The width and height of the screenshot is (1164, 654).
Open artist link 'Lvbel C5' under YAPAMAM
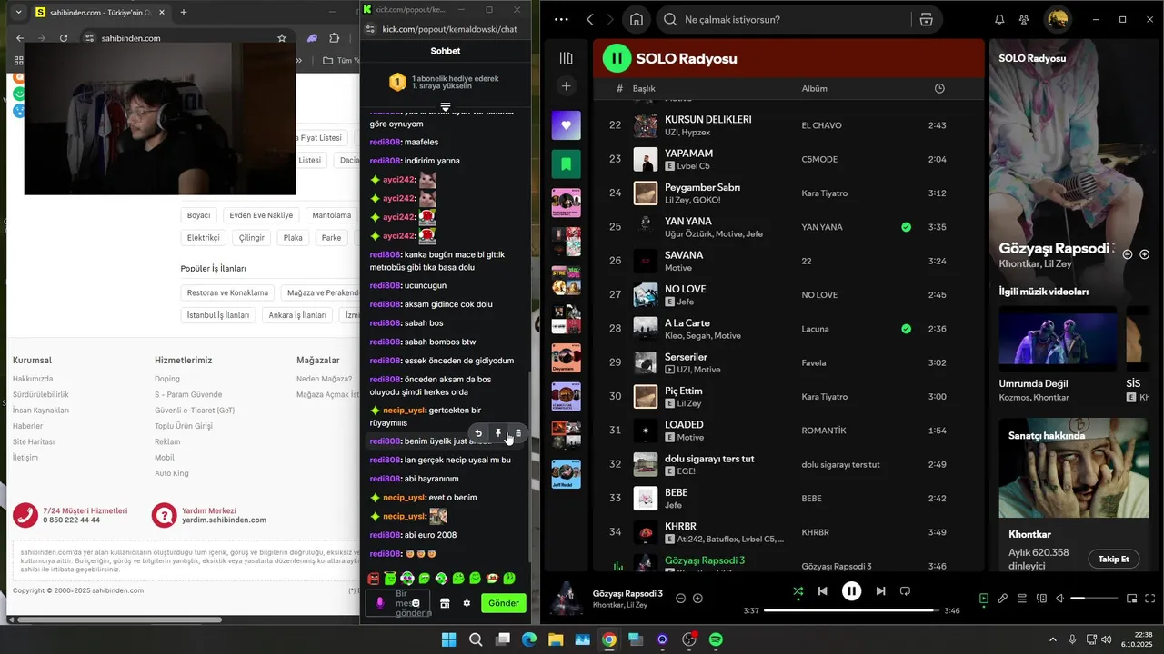pyautogui.click(x=694, y=166)
